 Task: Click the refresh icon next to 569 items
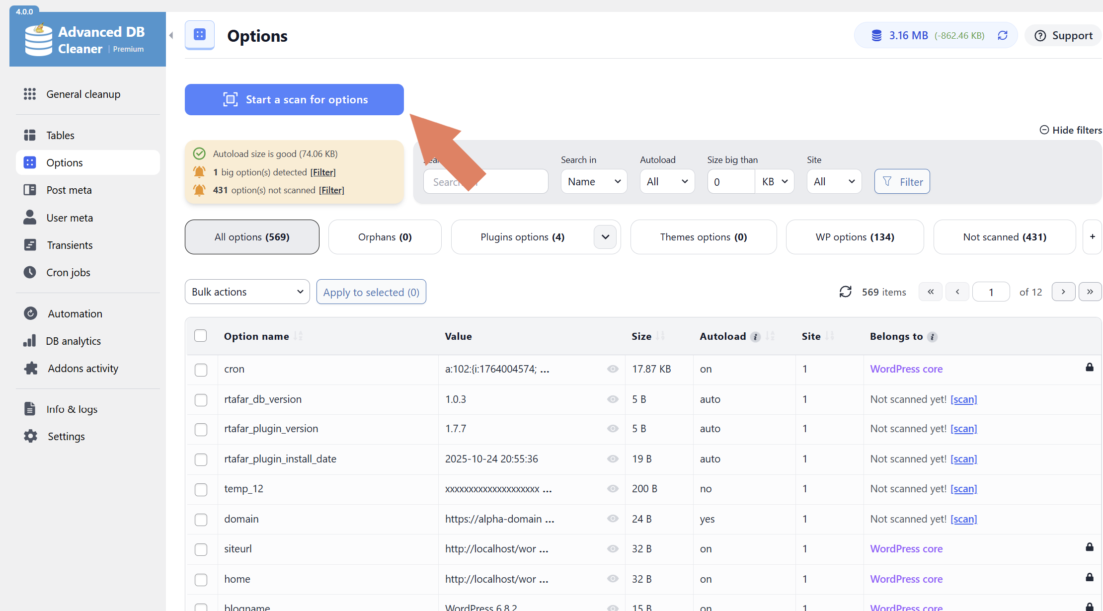click(x=845, y=292)
